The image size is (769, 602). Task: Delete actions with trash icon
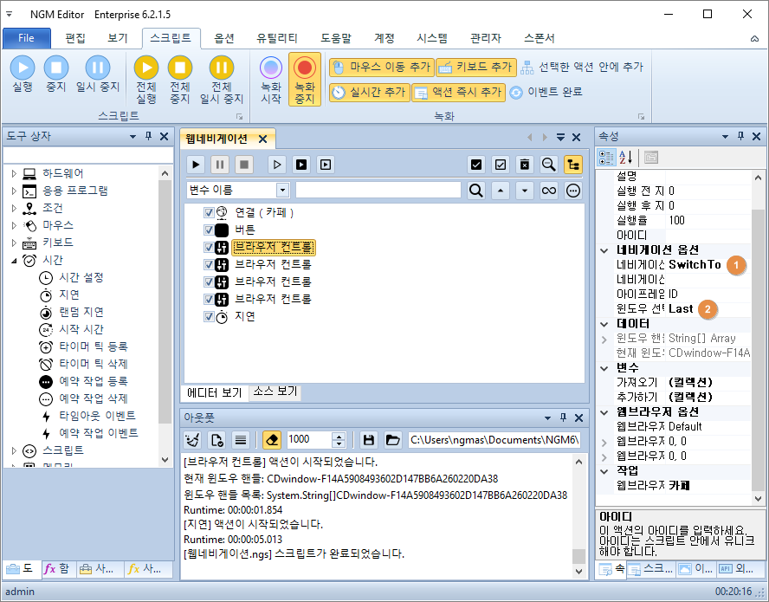[525, 165]
